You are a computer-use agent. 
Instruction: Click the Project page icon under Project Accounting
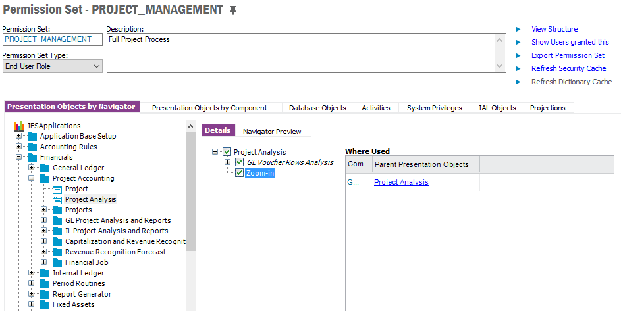[x=57, y=189]
